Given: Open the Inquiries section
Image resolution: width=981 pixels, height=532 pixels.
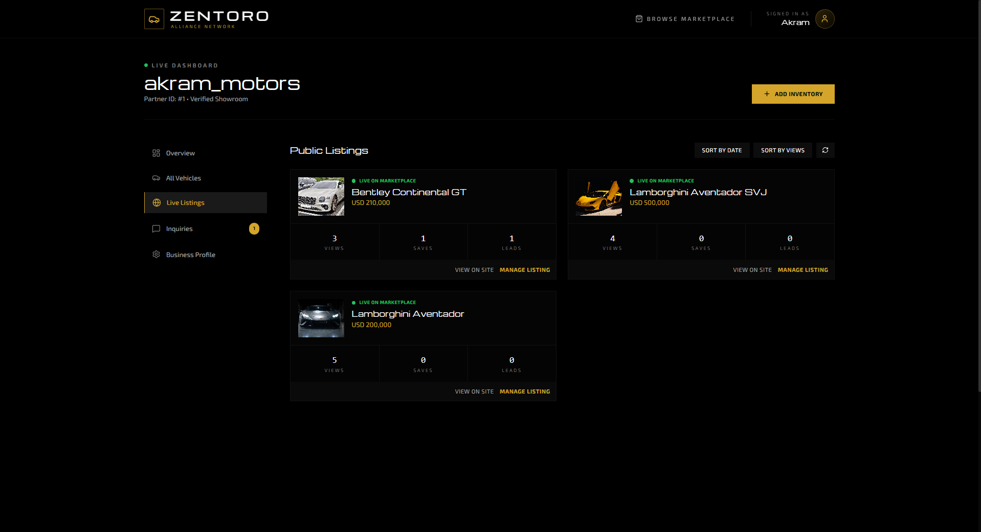Looking at the screenshot, I should pos(179,228).
